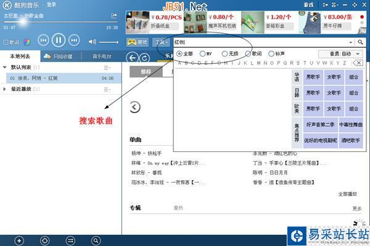370x246 pixels.
Task: Skip to the previous track
Action: click(x=43, y=40)
